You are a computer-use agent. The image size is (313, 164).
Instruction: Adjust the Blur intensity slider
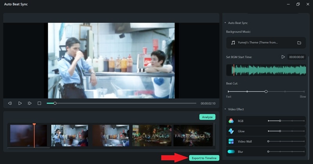point(286,152)
